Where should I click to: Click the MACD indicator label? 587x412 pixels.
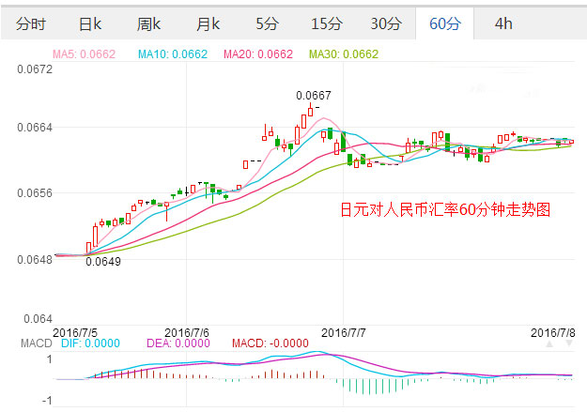[37, 343]
